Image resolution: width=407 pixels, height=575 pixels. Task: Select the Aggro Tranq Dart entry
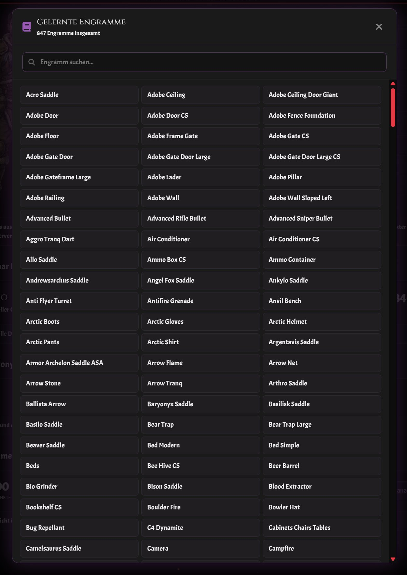79,239
